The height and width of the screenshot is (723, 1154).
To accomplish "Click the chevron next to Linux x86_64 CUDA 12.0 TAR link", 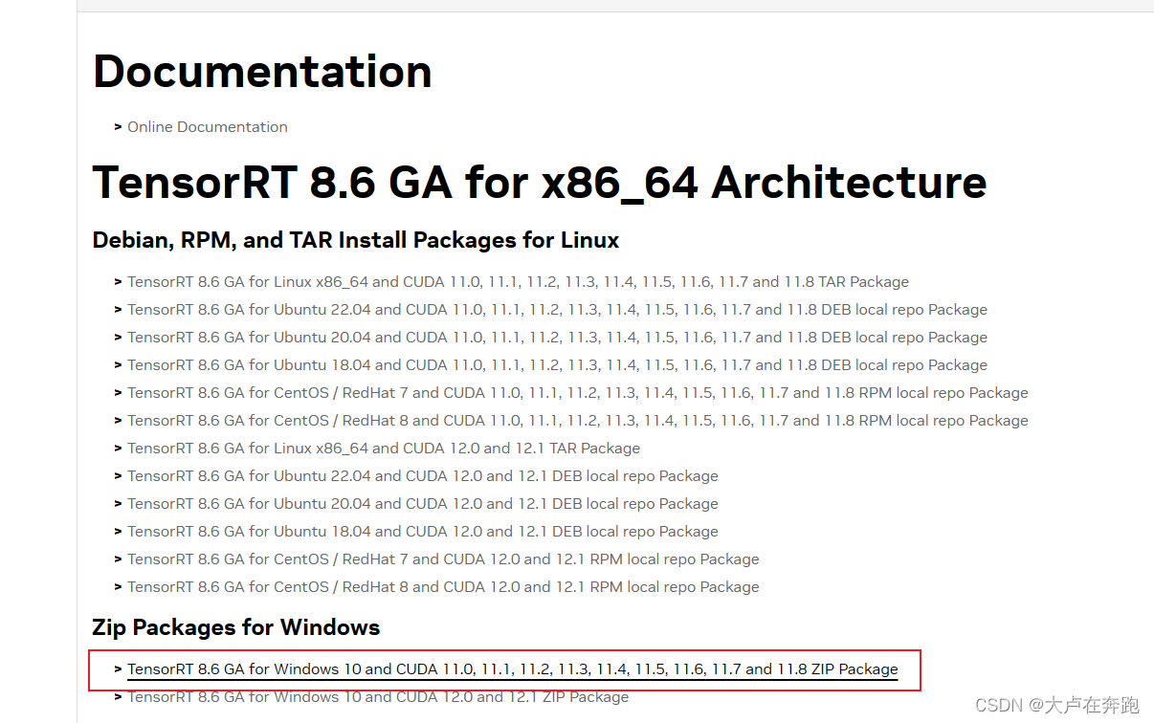I will (x=117, y=448).
